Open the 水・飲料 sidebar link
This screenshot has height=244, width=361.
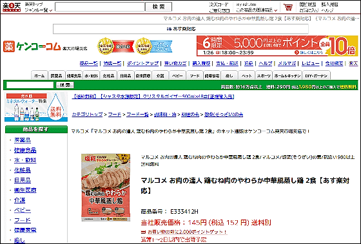[x=25, y=160]
